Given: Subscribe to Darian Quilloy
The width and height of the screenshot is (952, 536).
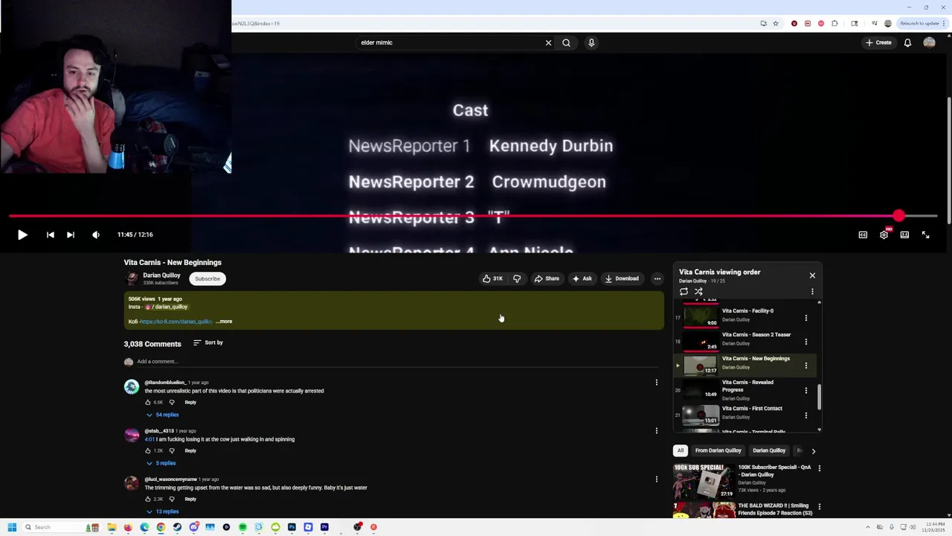Looking at the screenshot, I should (208, 278).
